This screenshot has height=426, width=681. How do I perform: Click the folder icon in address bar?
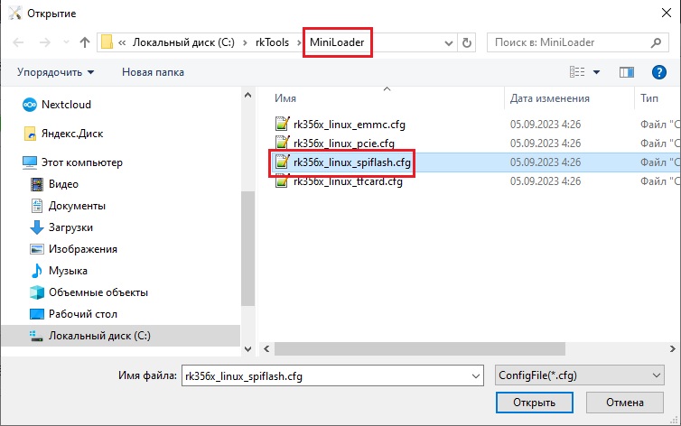click(x=107, y=42)
